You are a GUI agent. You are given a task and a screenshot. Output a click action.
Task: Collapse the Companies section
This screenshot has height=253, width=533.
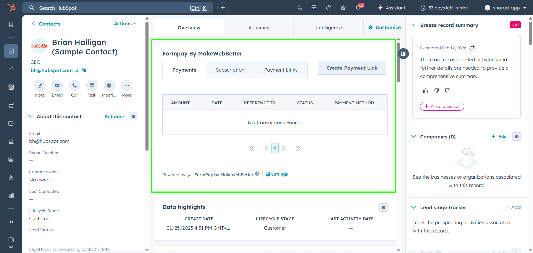pos(414,136)
